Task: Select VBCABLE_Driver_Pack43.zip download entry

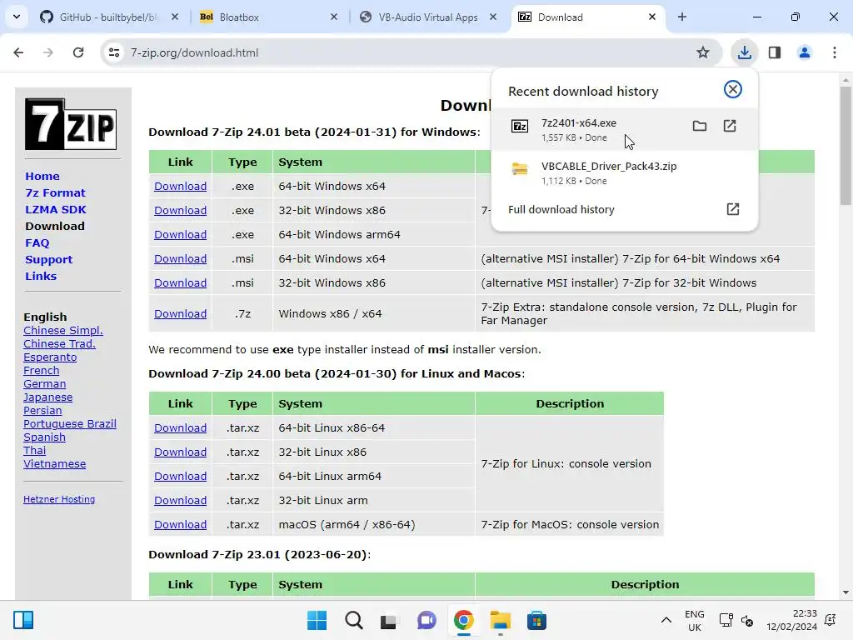Action: click(624, 173)
